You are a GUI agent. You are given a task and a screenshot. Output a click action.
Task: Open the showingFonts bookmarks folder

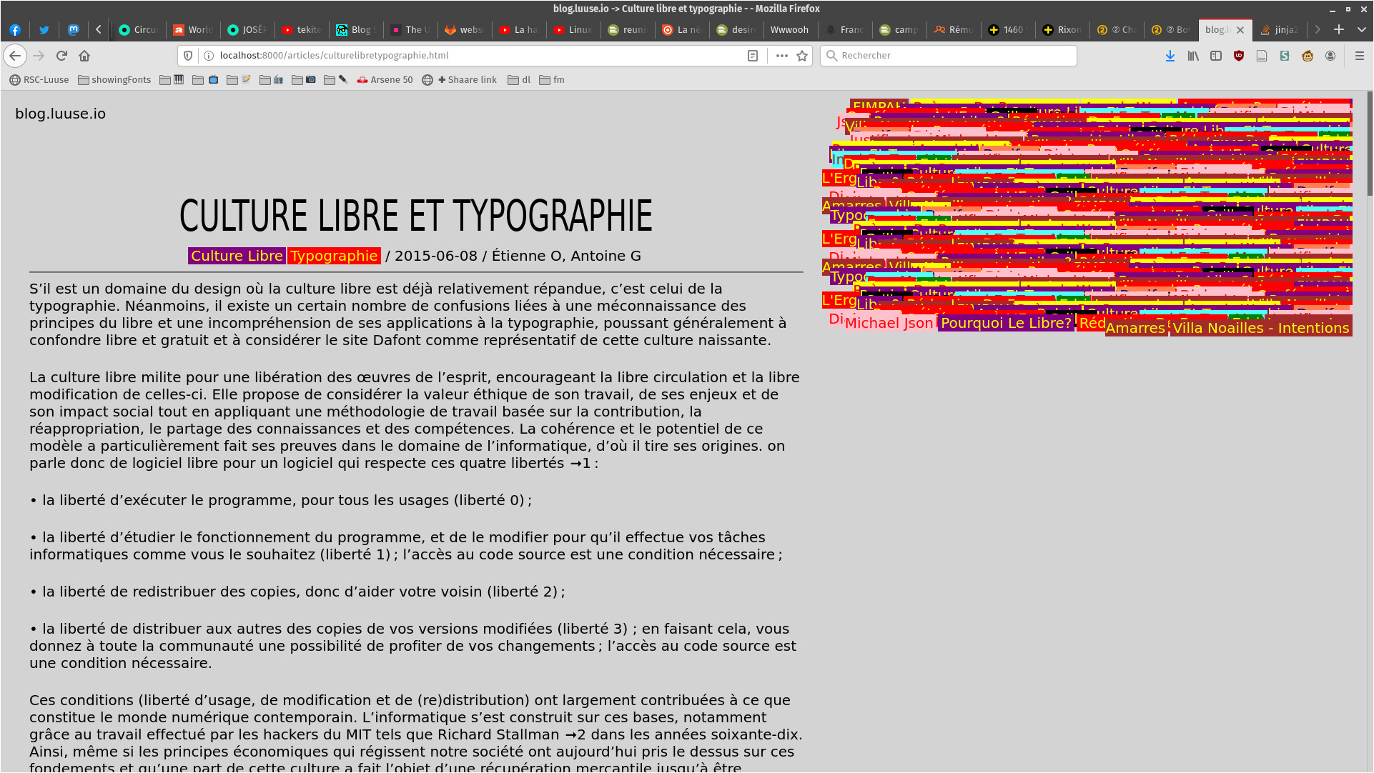pyautogui.click(x=114, y=80)
